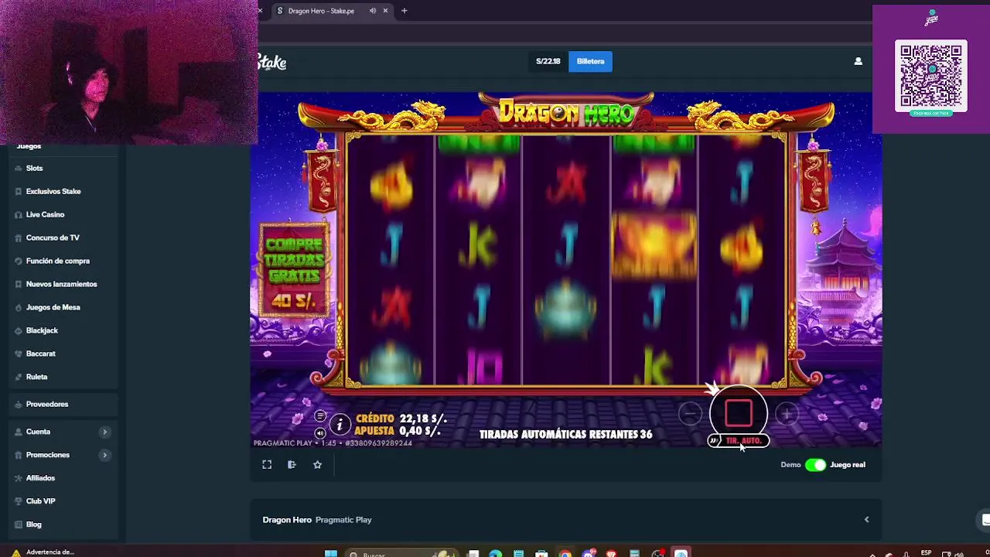Select Función de compra
Screen dimensions: 990x557
58,261
